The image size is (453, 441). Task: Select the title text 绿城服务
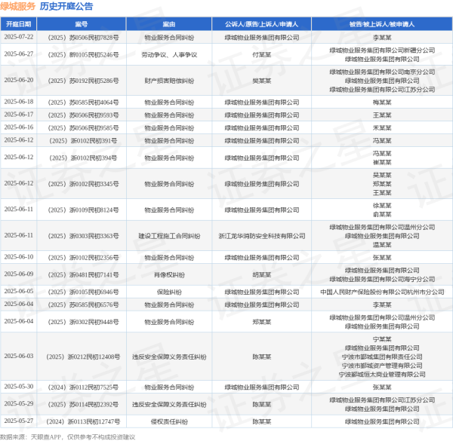point(17,6)
